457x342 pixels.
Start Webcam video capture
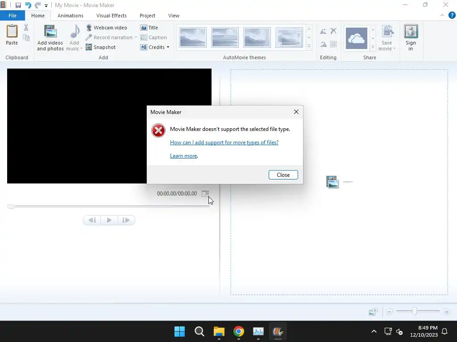[x=107, y=28]
